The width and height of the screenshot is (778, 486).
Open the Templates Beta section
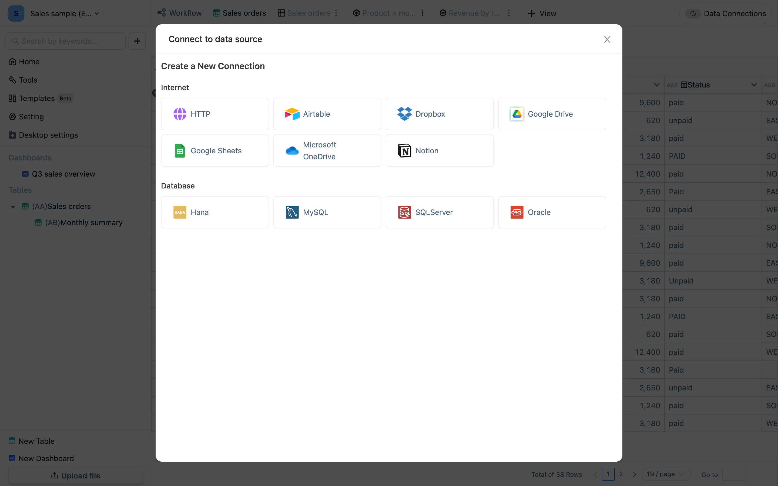(x=41, y=98)
